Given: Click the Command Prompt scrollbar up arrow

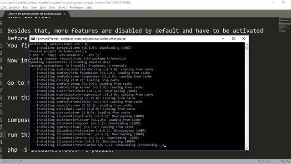Looking at the screenshot, I should (x=246, y=44).
